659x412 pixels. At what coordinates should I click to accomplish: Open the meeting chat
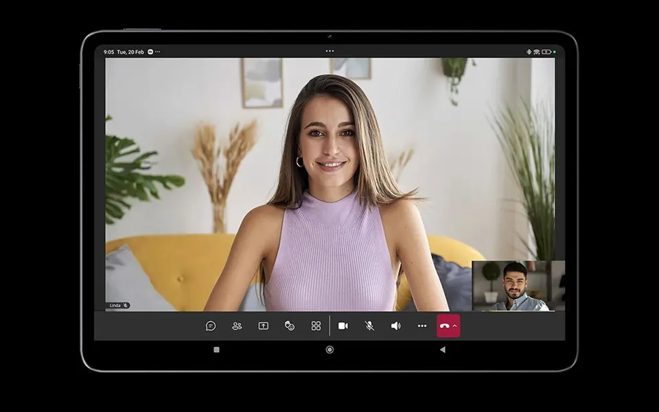point(211,326)
